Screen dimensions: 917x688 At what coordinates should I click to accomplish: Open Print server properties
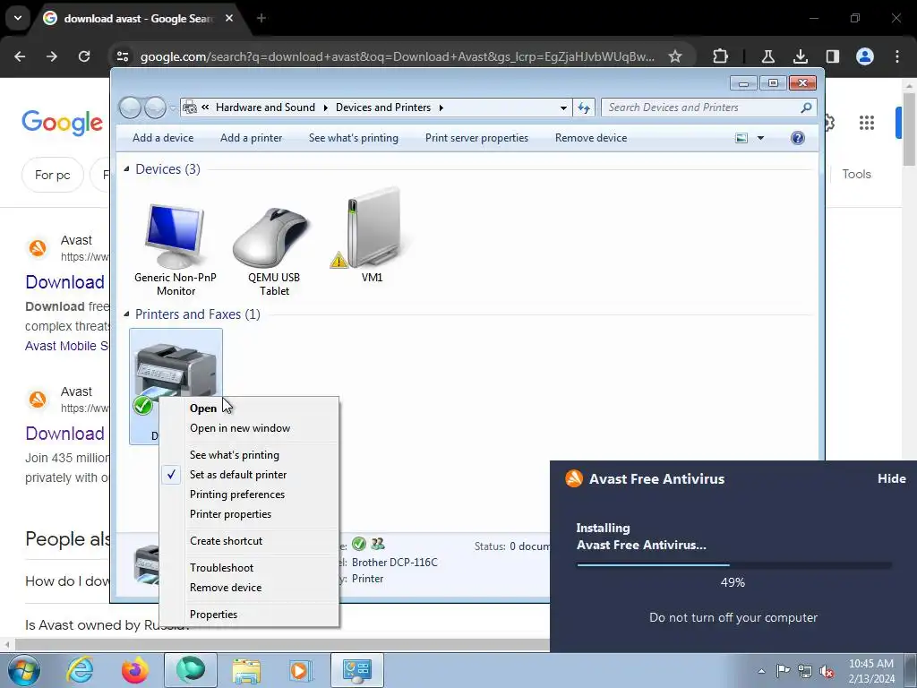point(476,138)
